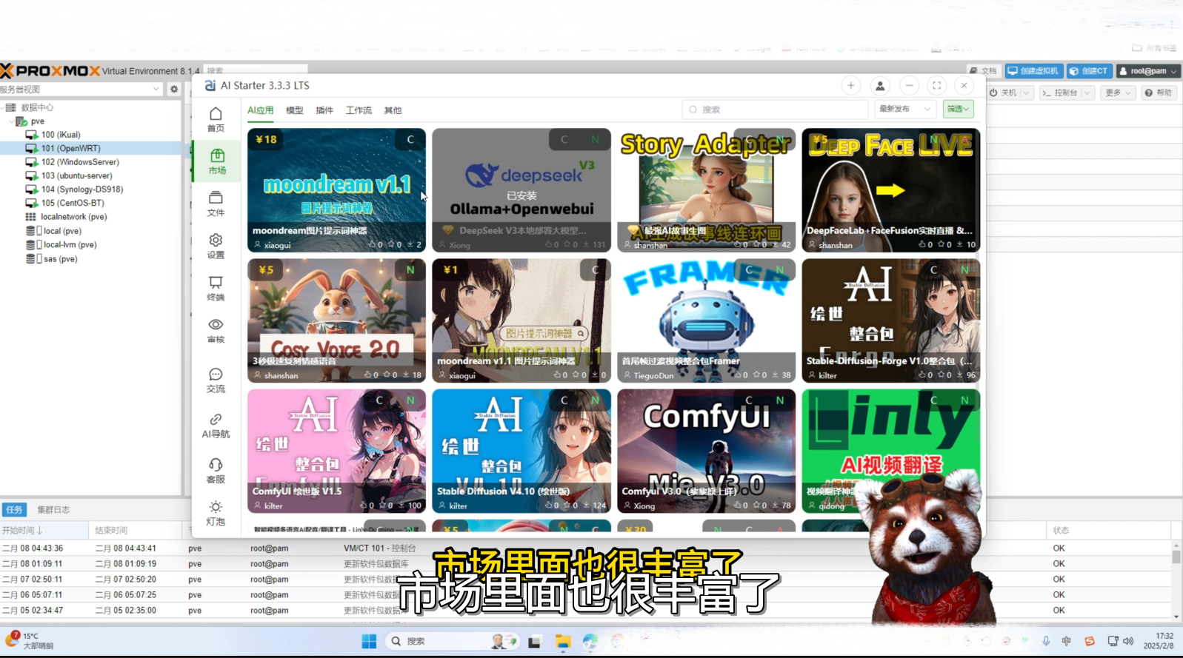This screenshot has width=1183, height=658.
Task: Click the 创建虚拟机 button
Action: (x=1033, y=71)
